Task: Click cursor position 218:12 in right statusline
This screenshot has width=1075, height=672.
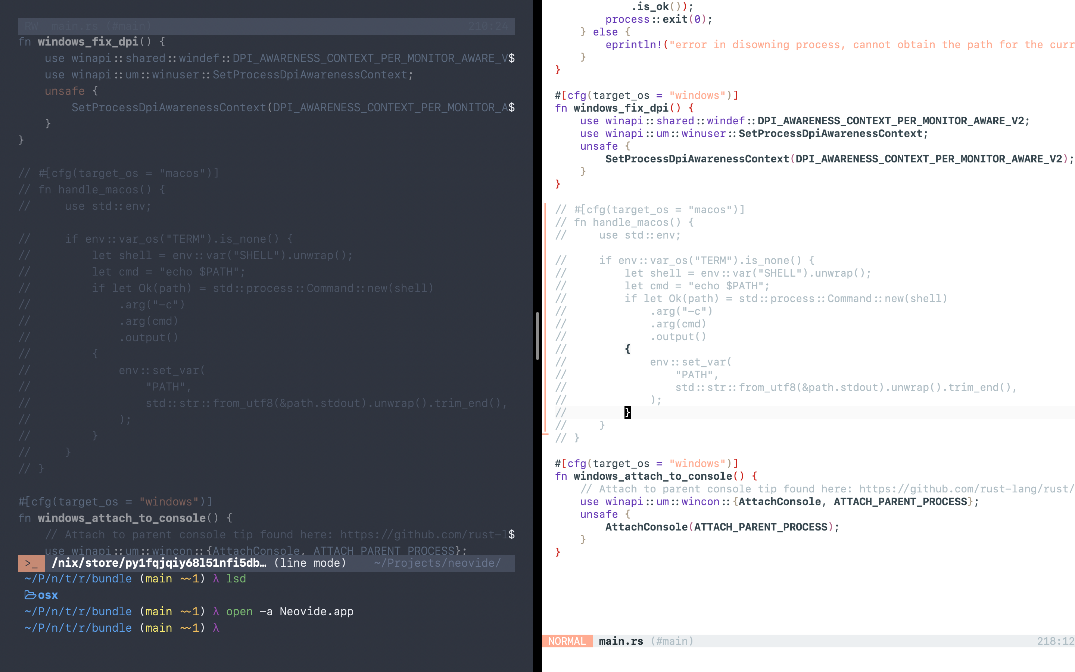Action: [1056, 640]
